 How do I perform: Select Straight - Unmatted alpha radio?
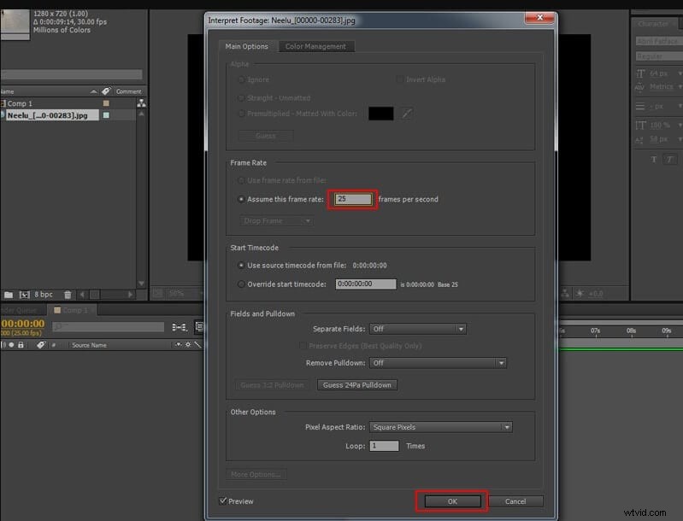click(241, 98)
